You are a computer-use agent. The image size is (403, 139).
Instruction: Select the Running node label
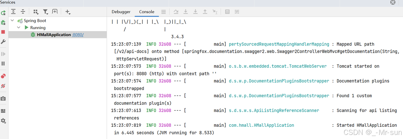(x=38, y=28)
